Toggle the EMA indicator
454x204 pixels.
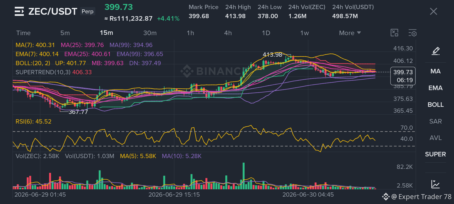pos(436,88)
